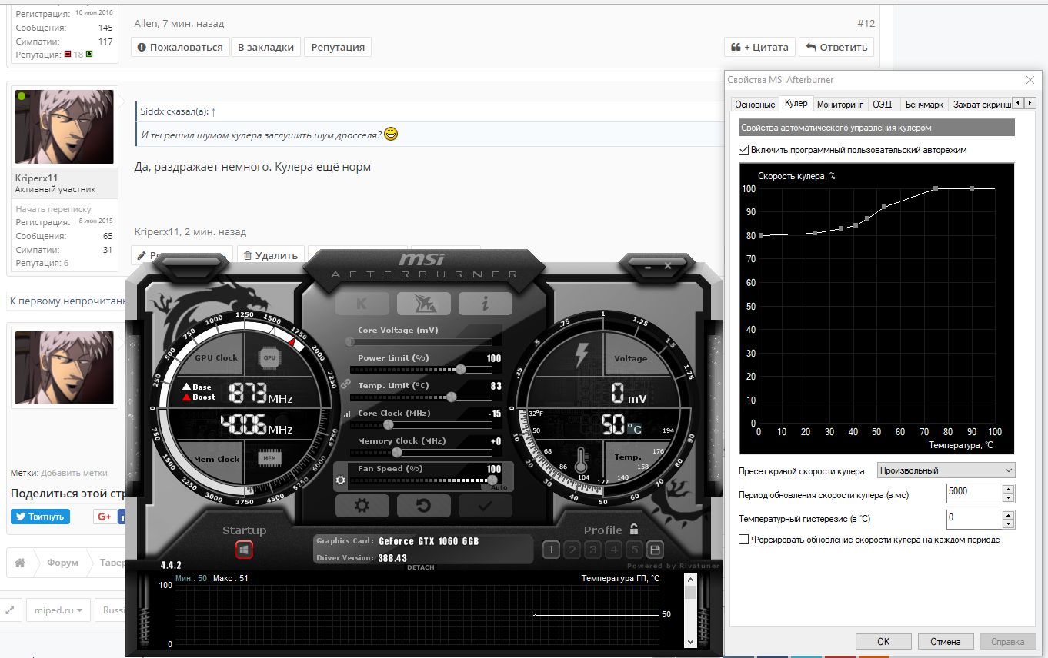
Task: Click monitoring graph scrollbar down arrow
Action: pos(690,640)
